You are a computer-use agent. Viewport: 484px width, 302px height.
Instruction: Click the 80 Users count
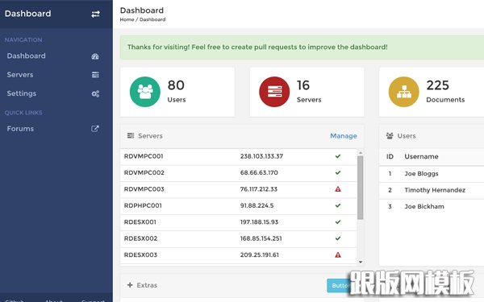176,85
